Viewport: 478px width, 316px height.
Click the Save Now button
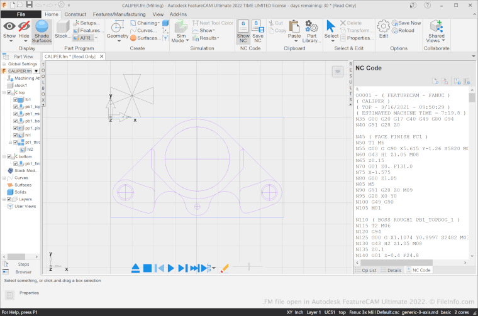click(406, 23)
